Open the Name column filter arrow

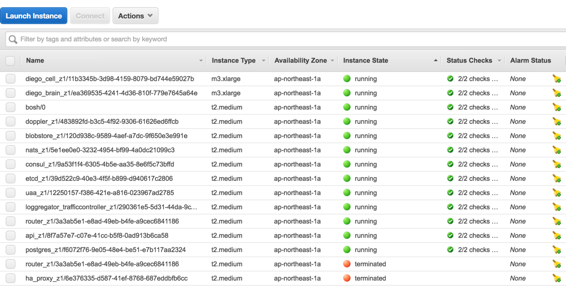[x=201, y=61]
